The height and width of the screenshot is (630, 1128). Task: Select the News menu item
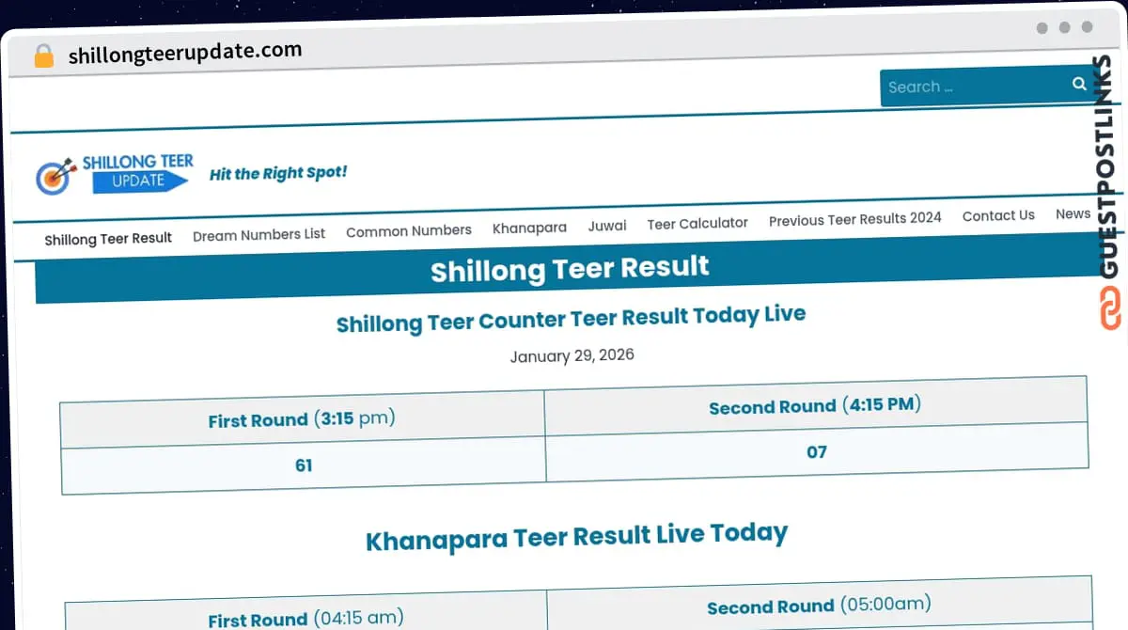(x=1073, y=213)
